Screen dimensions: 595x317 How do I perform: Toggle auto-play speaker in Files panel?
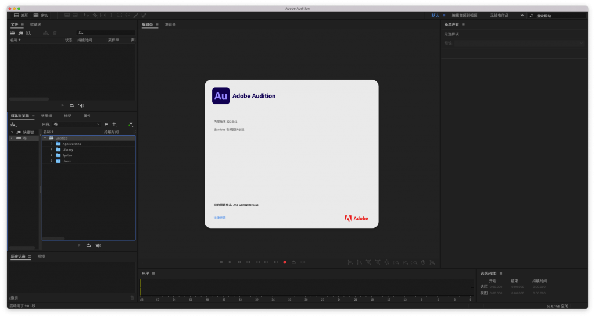click(81, 105)
